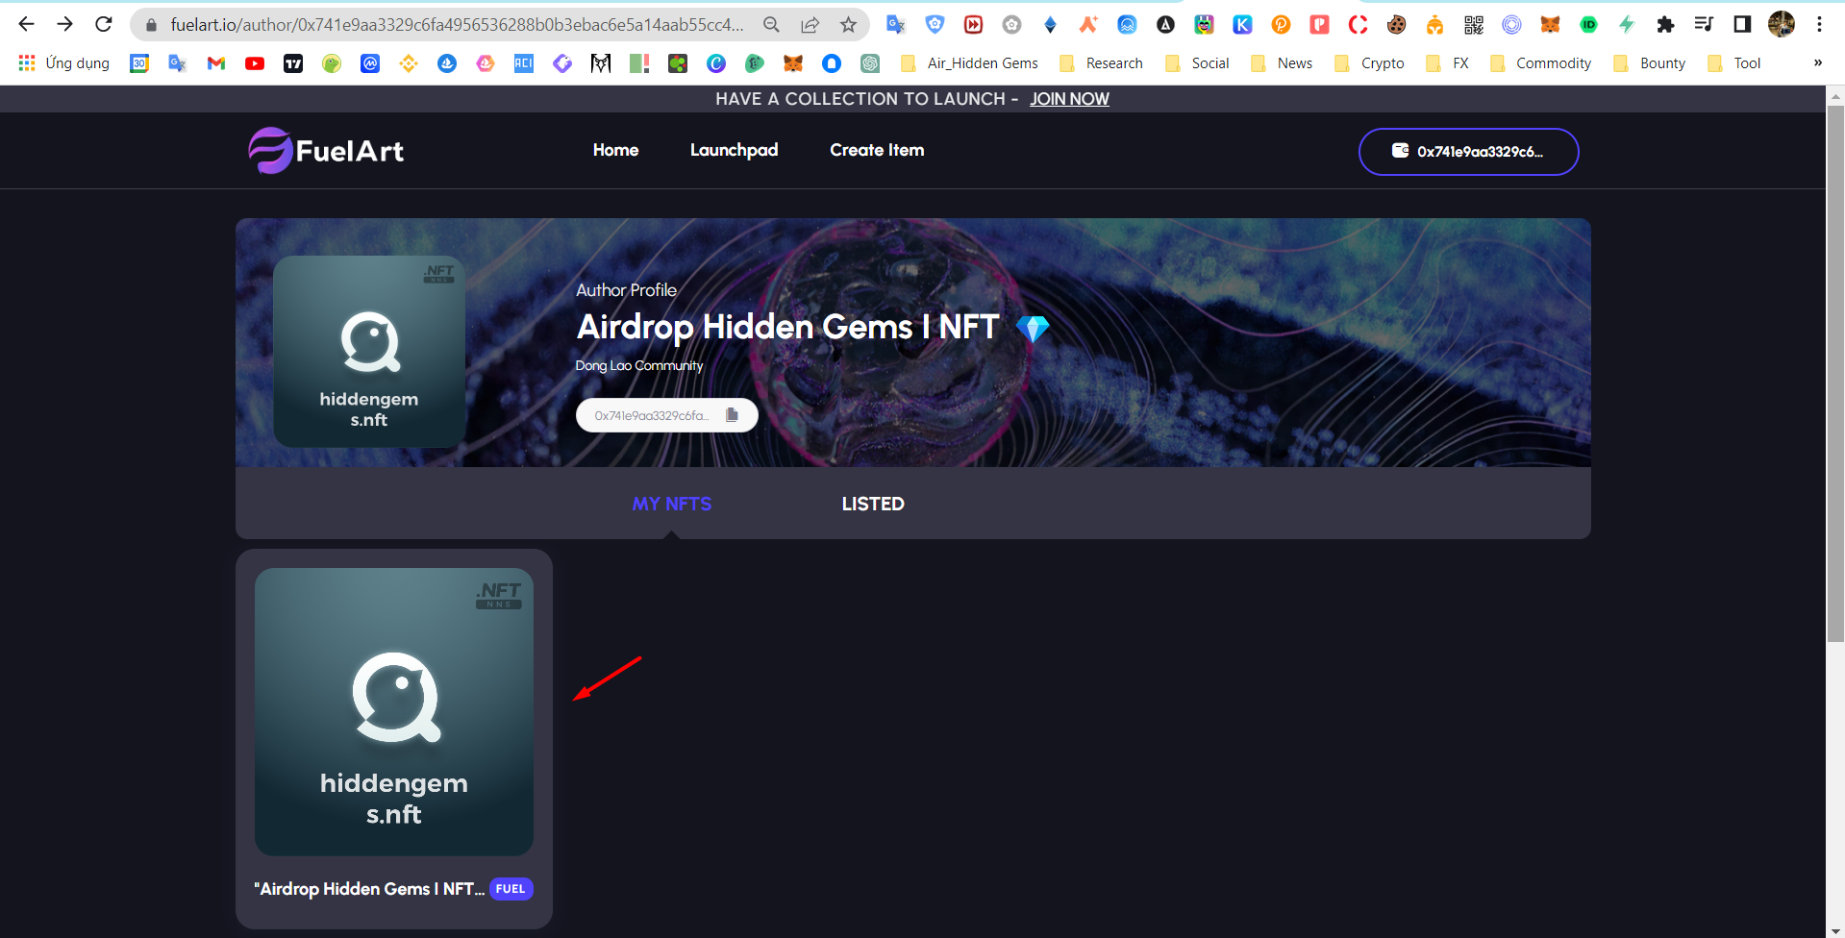Reload the page with refresh icon
The width and height of the screenshot is (1845, 938).
coord(104,24)
